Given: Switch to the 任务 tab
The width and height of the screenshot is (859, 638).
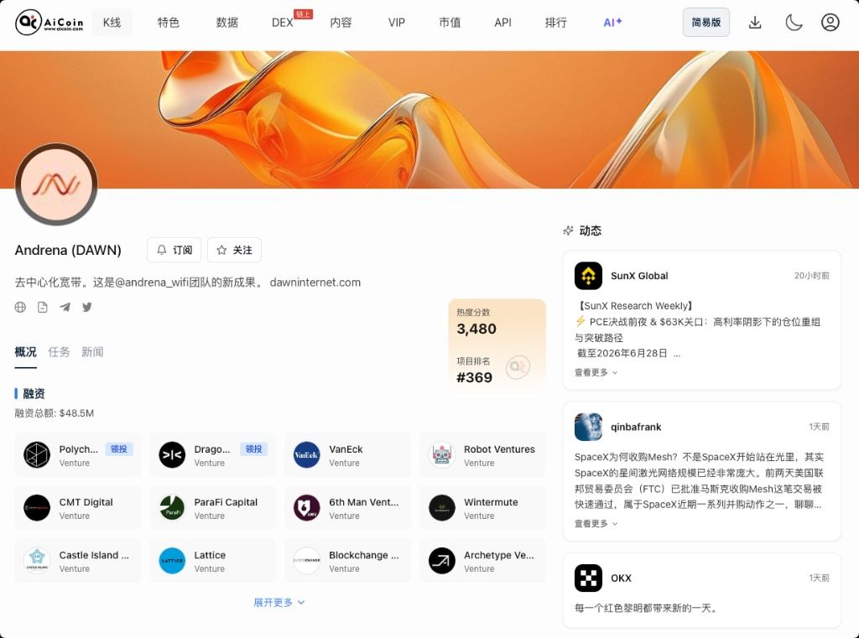Looking at the screenshot, I should [60, 352].
